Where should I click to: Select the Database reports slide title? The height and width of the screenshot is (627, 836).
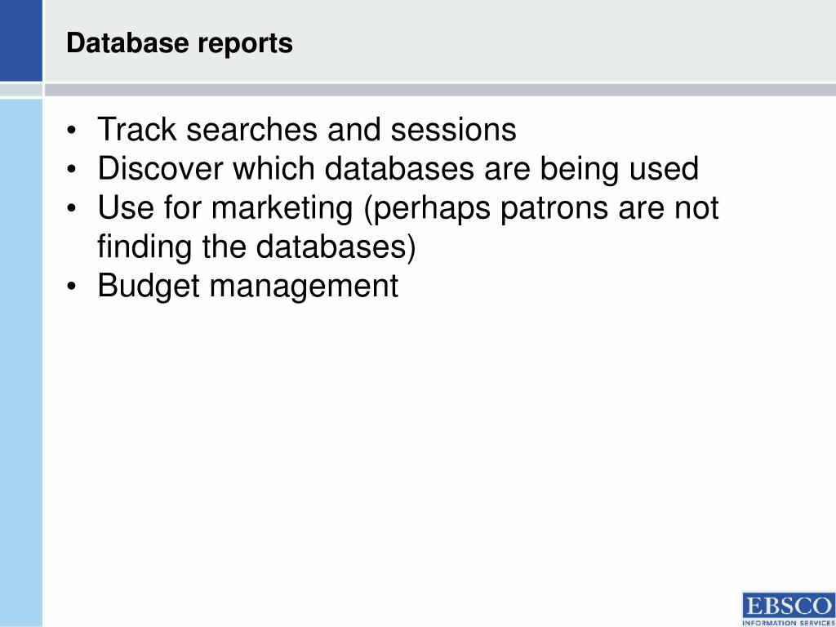click(180, 43)
